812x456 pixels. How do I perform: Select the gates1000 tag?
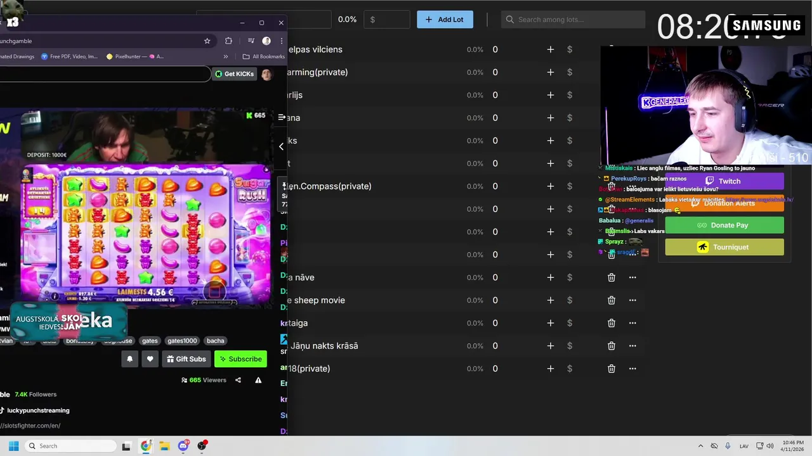tap(182, 341)
